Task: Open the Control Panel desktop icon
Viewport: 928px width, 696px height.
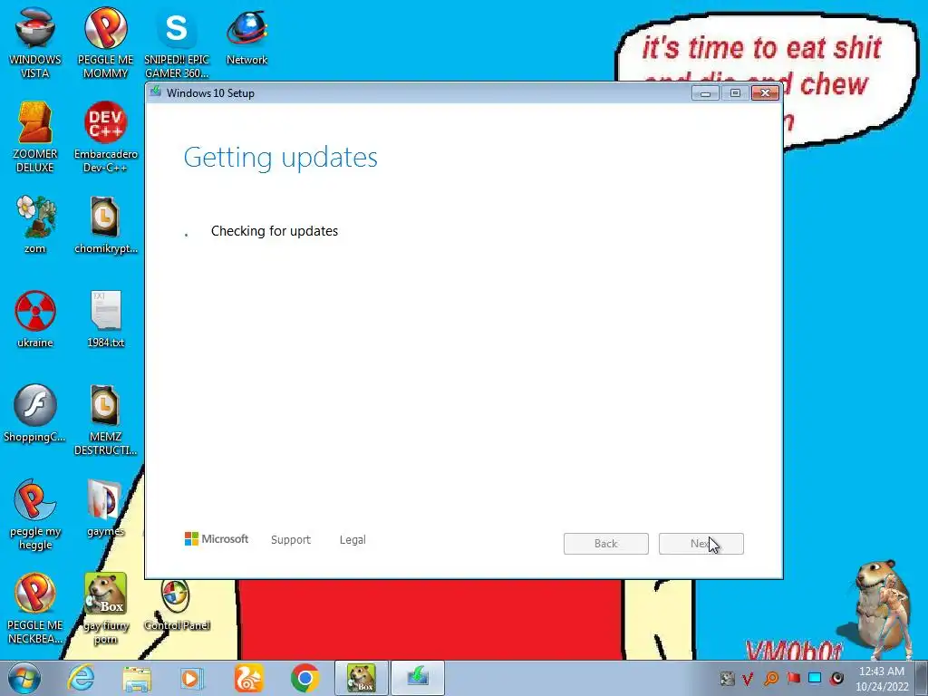Action: (x=177, y=604)
